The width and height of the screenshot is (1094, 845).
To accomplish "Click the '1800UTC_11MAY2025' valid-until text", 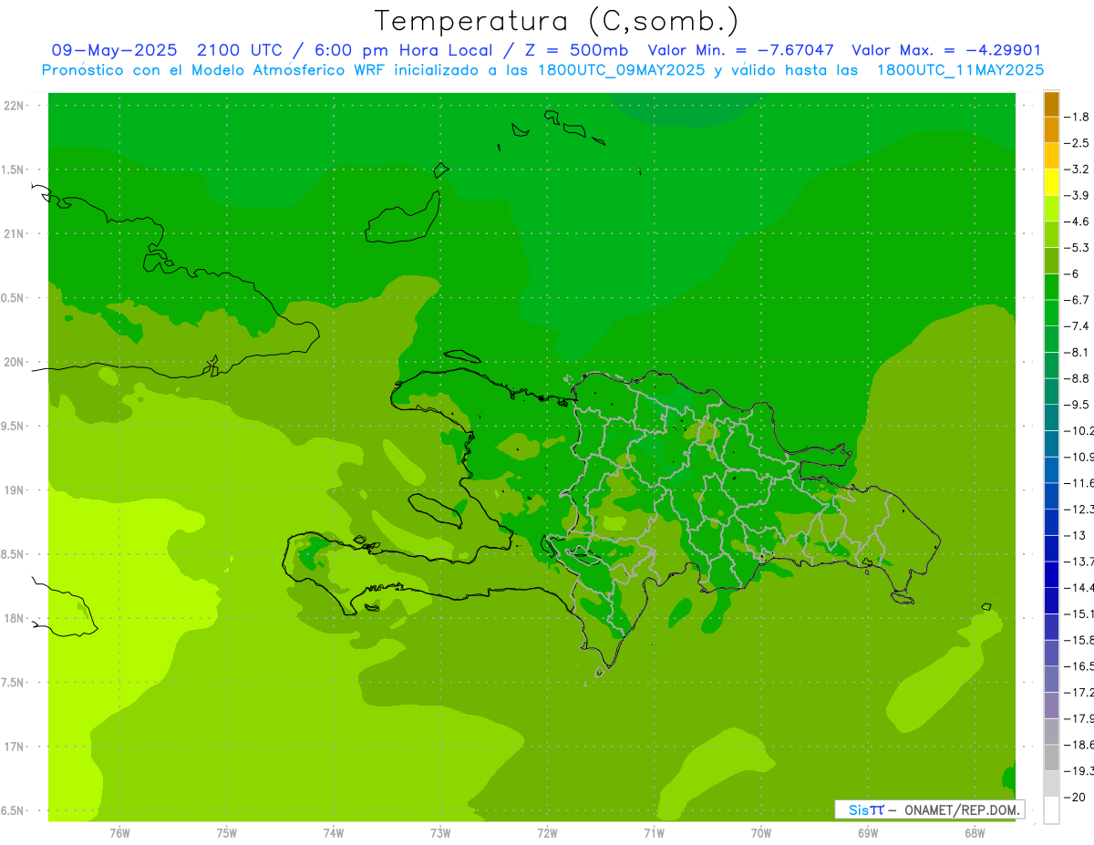I will (x=960, y=70).
